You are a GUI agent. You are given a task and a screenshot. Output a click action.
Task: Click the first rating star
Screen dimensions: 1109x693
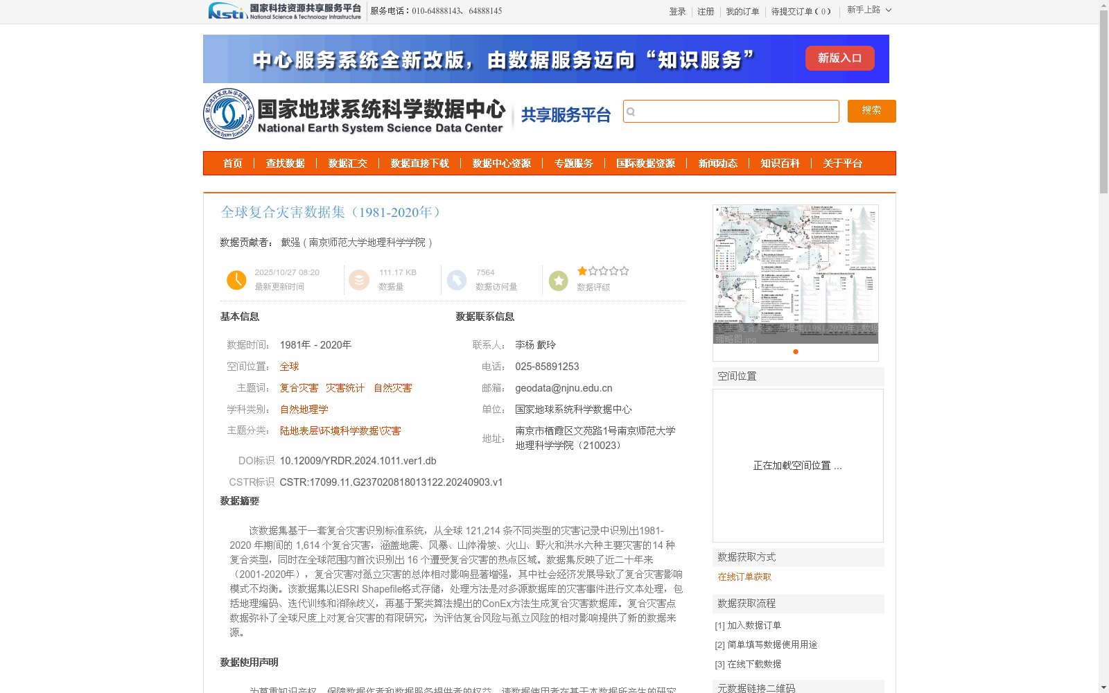[582, 271]
